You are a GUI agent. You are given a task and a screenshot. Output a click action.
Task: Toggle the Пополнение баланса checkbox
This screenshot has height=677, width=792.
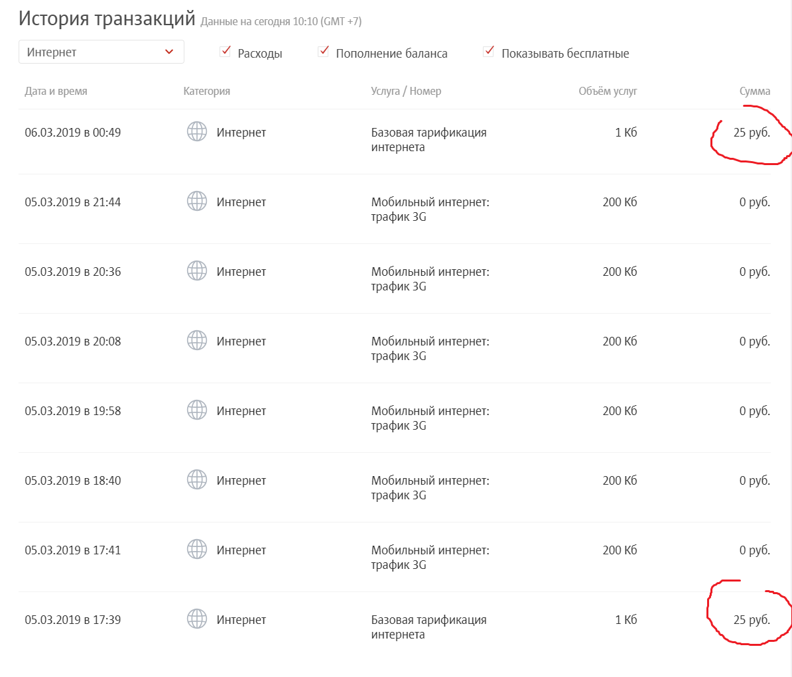click(324, 52)
